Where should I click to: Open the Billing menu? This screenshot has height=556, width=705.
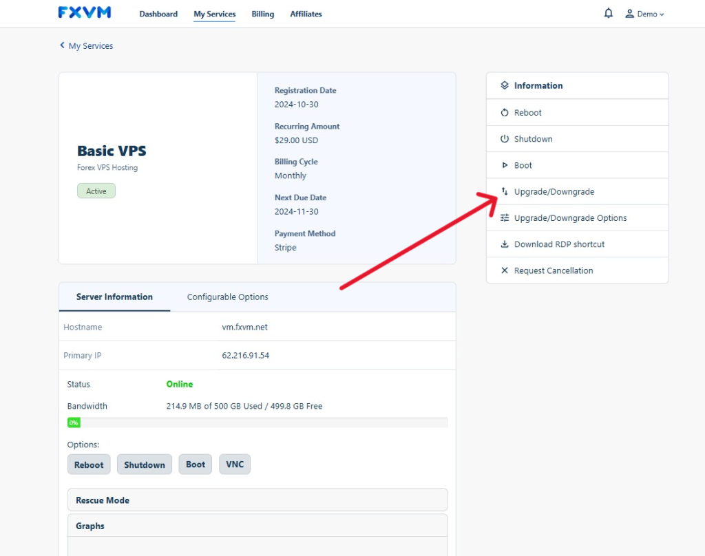tap(262, 14)
